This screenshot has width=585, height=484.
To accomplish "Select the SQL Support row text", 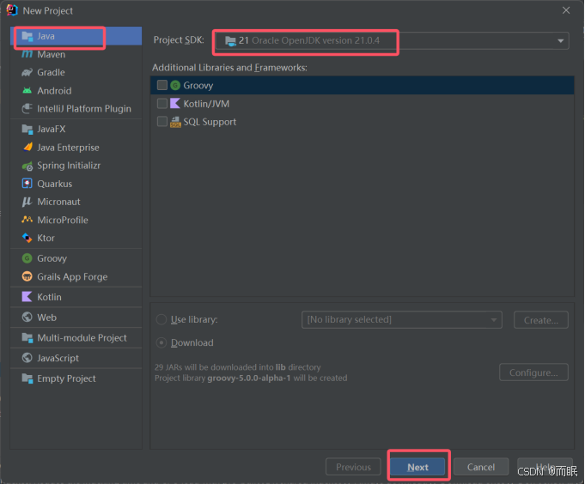I will 210,122.
